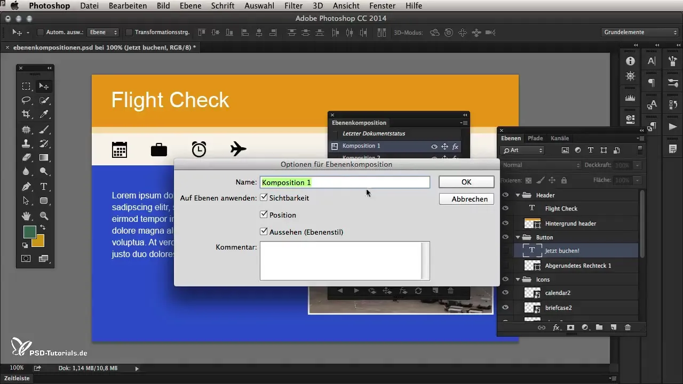Select the Dodge tool

coord(44,172)
